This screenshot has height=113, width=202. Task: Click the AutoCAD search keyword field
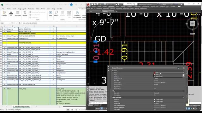pos(148,4)
